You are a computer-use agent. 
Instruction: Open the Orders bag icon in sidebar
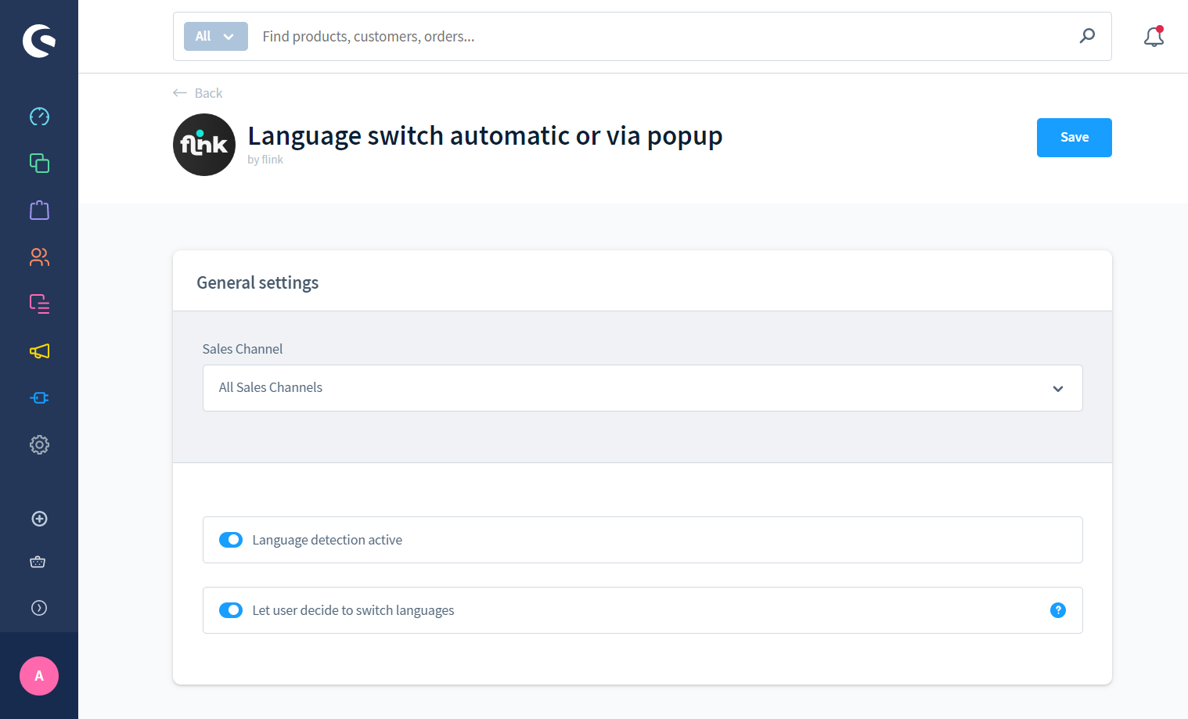point(39,210)
